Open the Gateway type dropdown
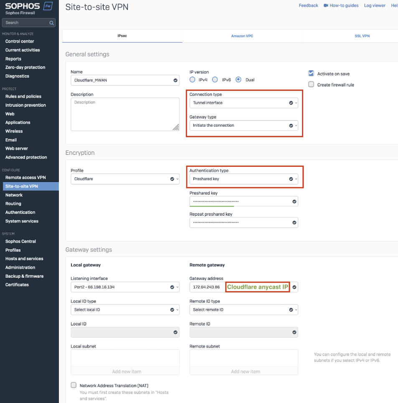 tap(243, 126)
